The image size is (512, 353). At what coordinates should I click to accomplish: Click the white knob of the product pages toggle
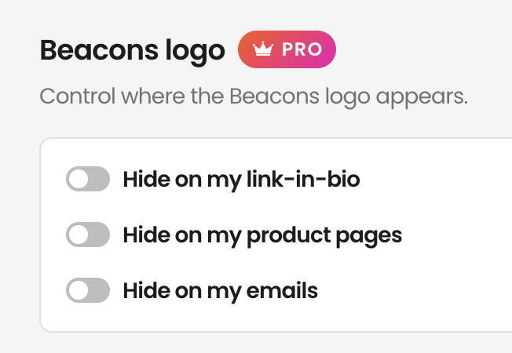click(79, 235)
